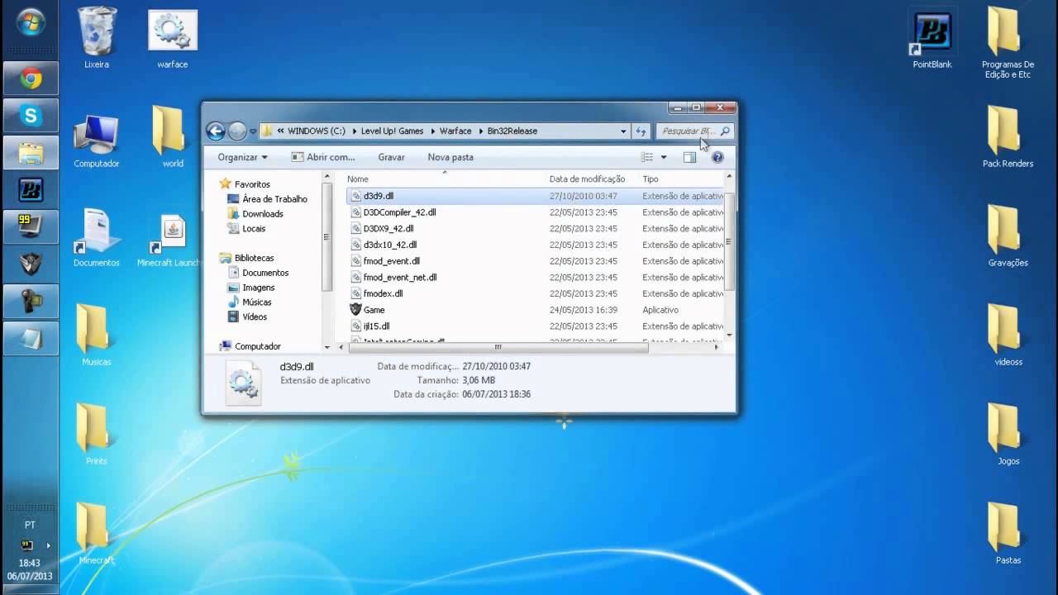The width and height of the screenshot is (1058, 595).
Task: Select Locais in navigation pane
Action: (x=254, y=229)
